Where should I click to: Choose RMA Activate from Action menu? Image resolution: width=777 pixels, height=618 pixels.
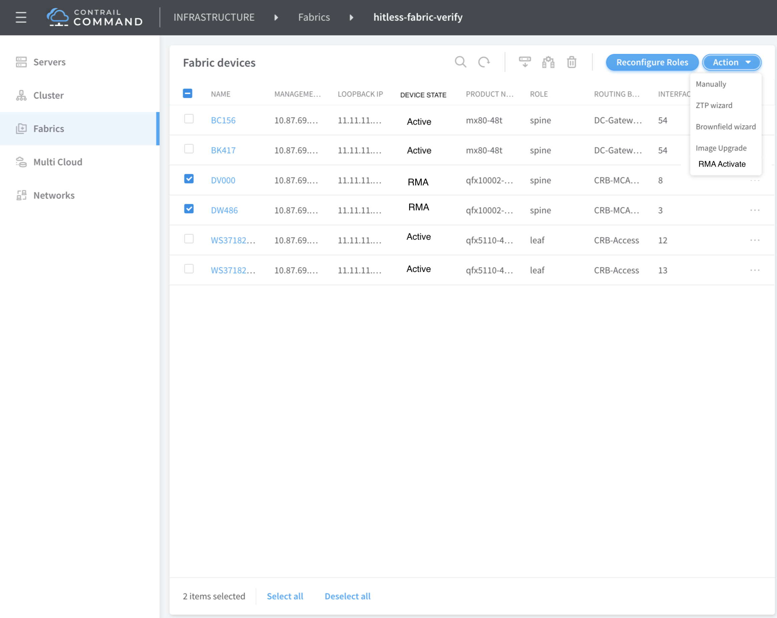[722, 164]
